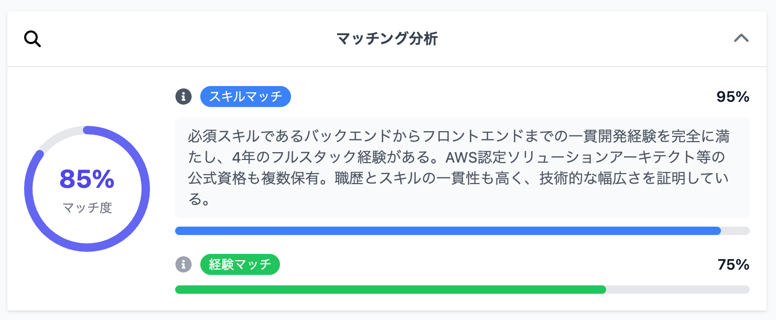
Task: Select the green 経験マッチ badge
Action: click(x=240, y=264)
